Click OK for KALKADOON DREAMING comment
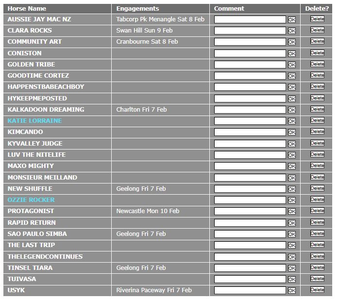 point(292,110)
